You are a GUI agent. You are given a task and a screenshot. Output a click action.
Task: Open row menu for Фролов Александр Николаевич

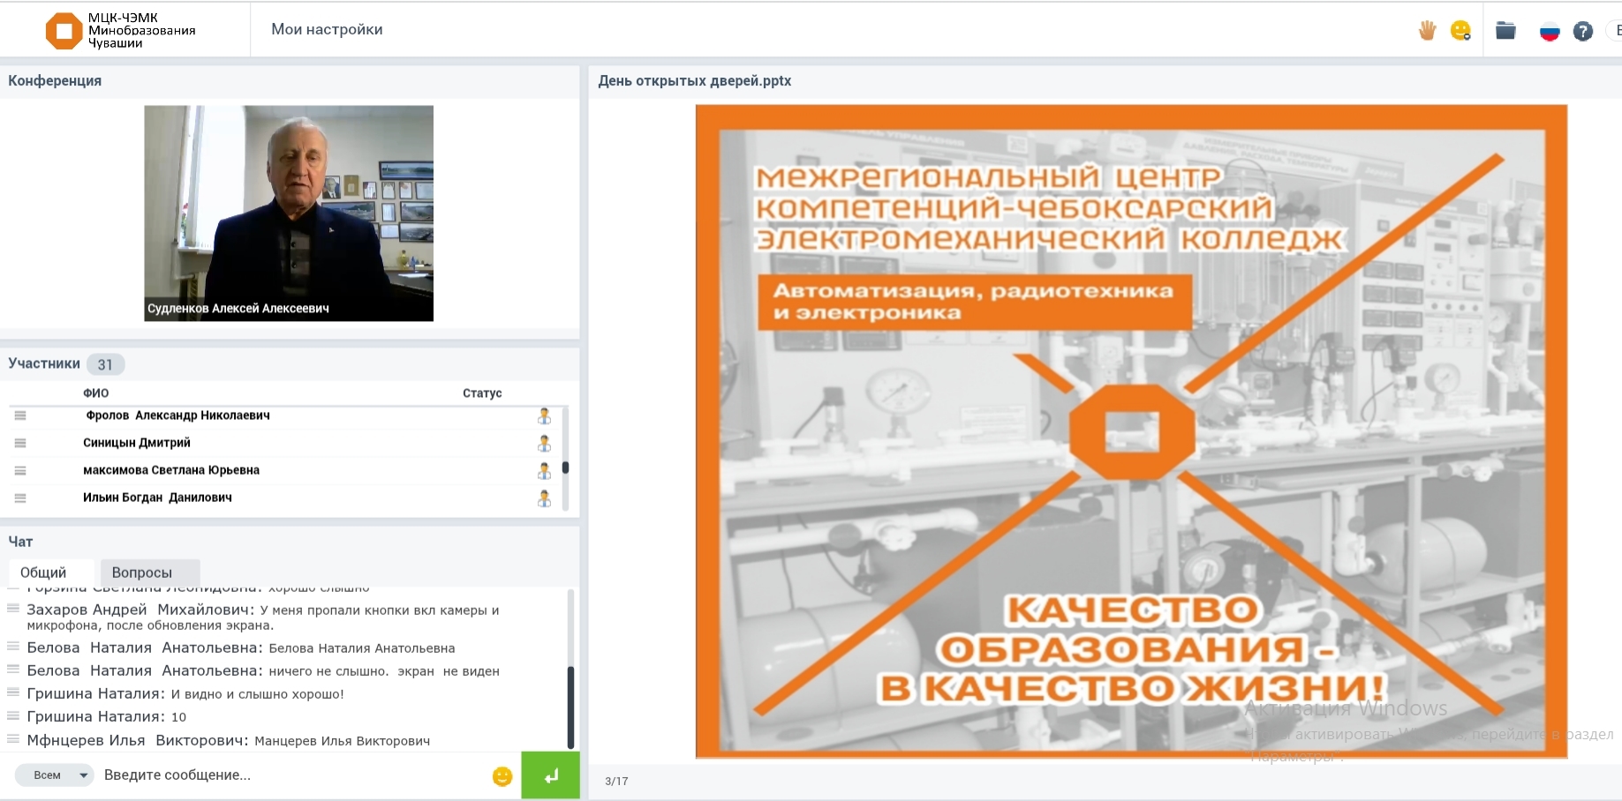[x=20, y=415]
